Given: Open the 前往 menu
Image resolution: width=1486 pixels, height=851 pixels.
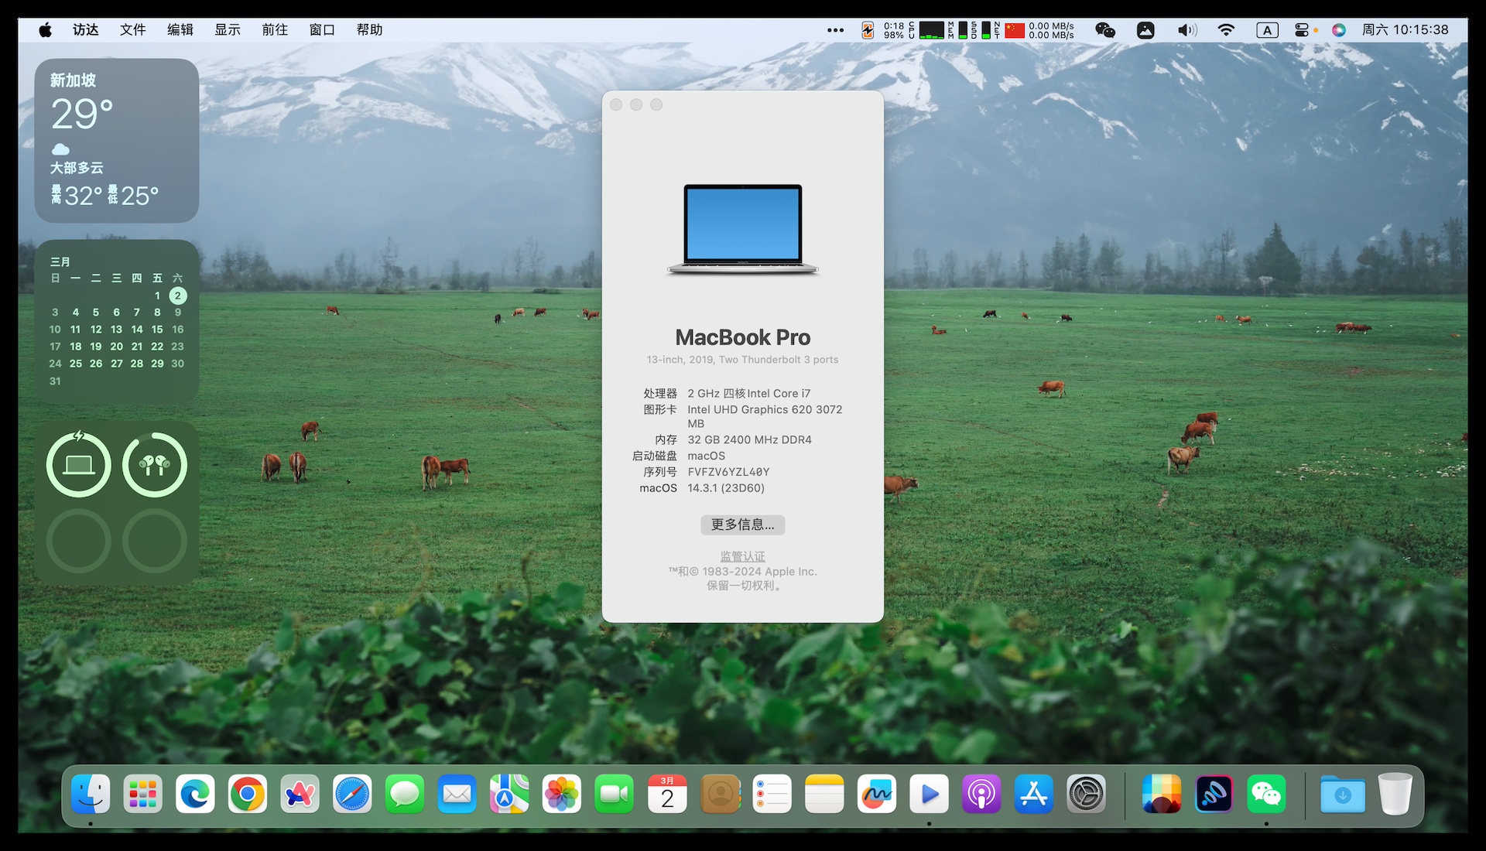Looking at the screenshot, I should point(275,30).
